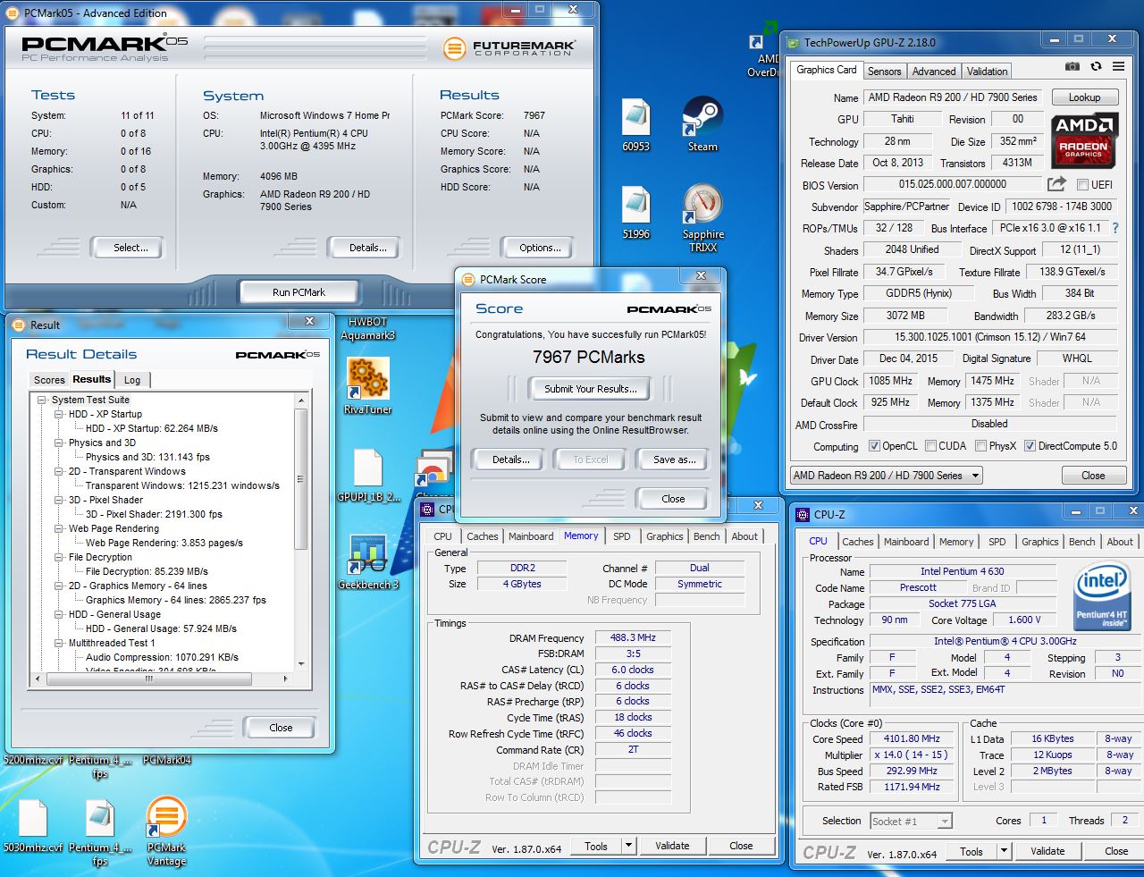Click Close button in Result window
This screenshot has height=877, width=1144.
coord(281,728)
